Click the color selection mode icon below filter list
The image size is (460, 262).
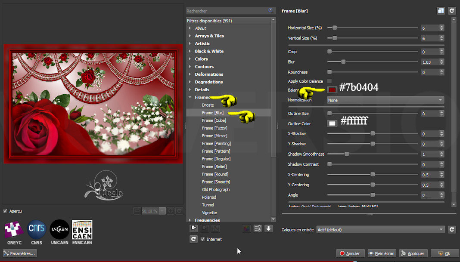pyautogui.click(x=246, y=228)
